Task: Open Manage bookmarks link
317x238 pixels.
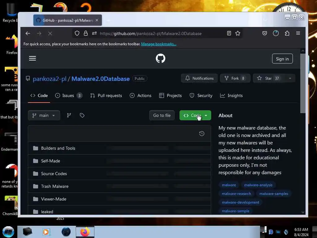Action: point(158,44)
